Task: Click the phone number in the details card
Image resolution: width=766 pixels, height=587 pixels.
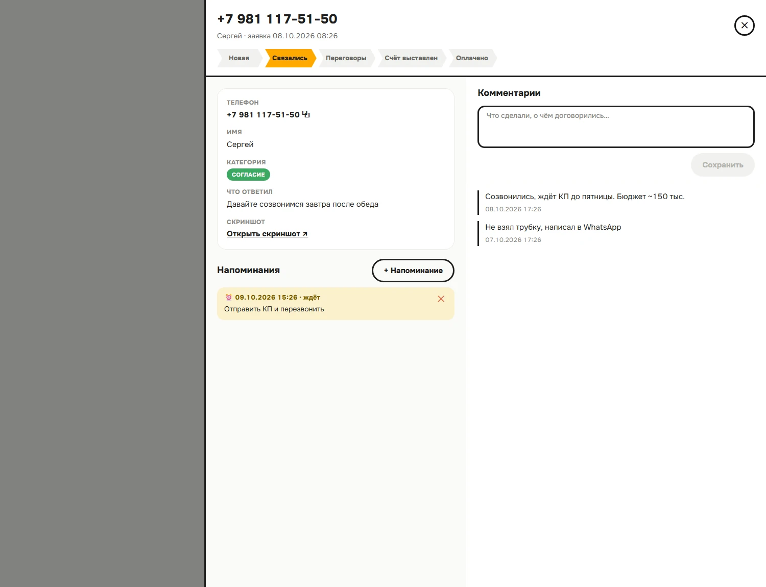Action: pyautogui.click(x=263, y=115)
